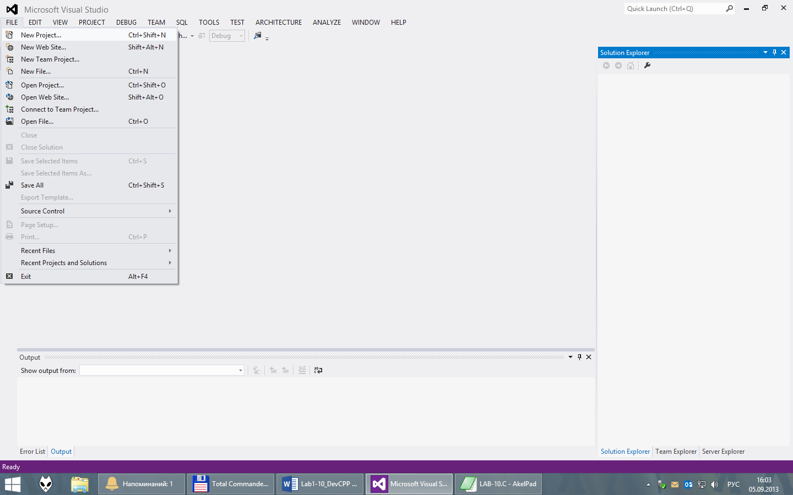Image resolution: width=793 pixels, height=495 pixels.
Task: Go to Next Message output icon
Action: pos(285,370)
